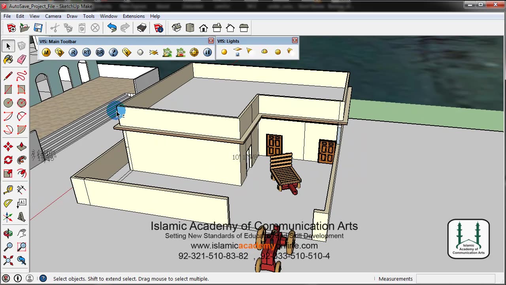Close the VfS: Main Toolbar
506x285 pixels.
(211, 41)
